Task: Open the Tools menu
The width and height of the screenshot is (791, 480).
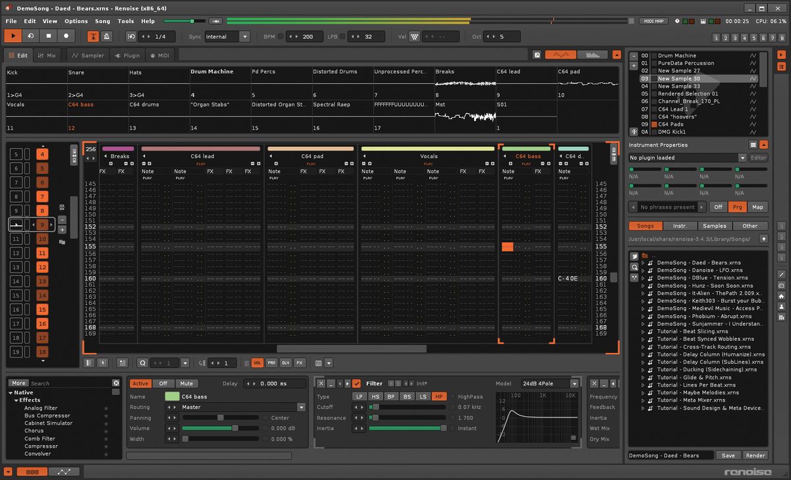Action: pyautogui.click(x=125, y=20)
